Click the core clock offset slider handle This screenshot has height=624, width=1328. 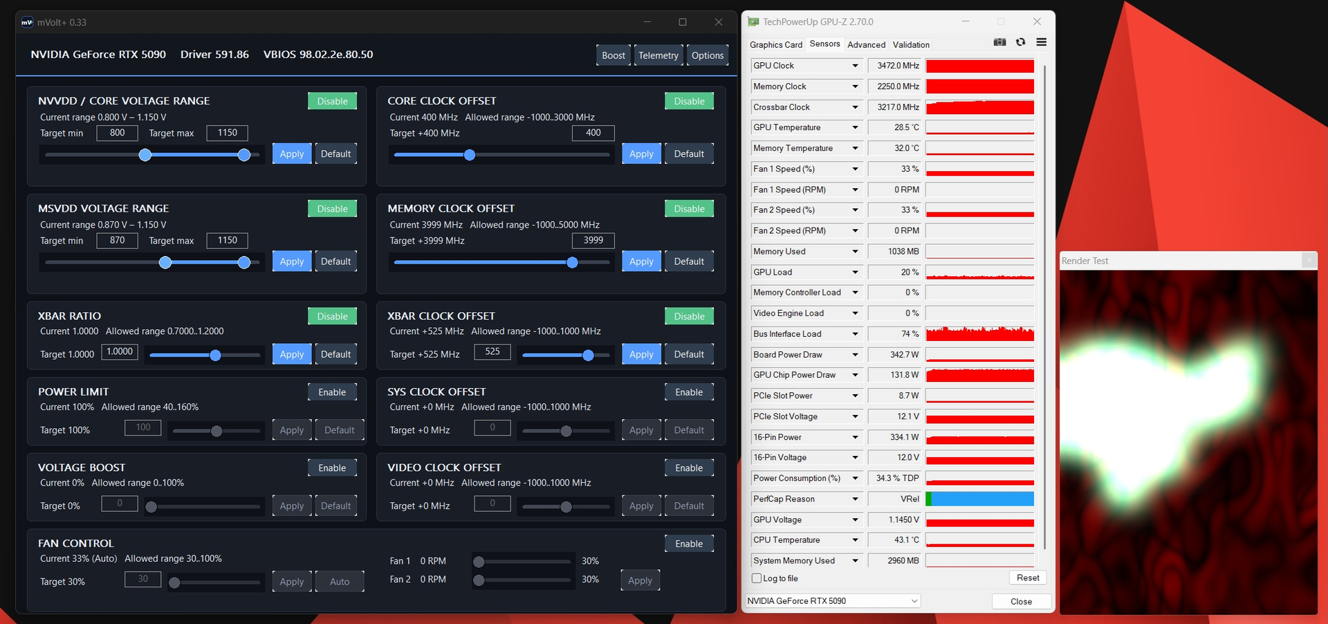point(470,155)
